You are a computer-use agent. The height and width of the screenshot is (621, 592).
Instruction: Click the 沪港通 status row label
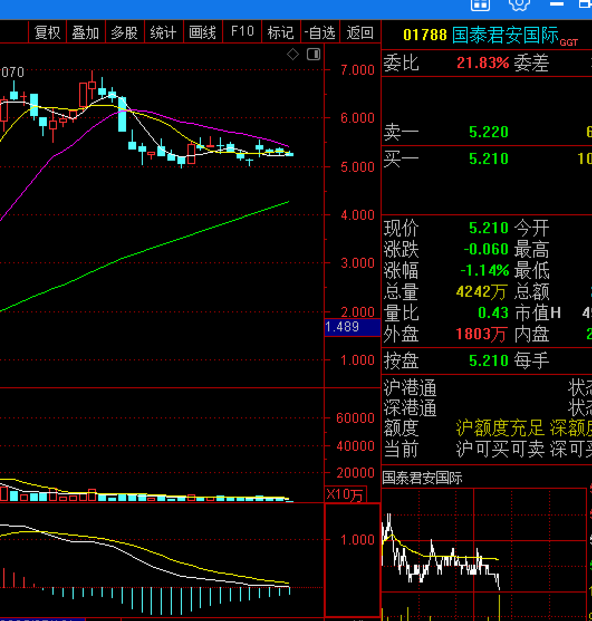[x=410, y=388]
